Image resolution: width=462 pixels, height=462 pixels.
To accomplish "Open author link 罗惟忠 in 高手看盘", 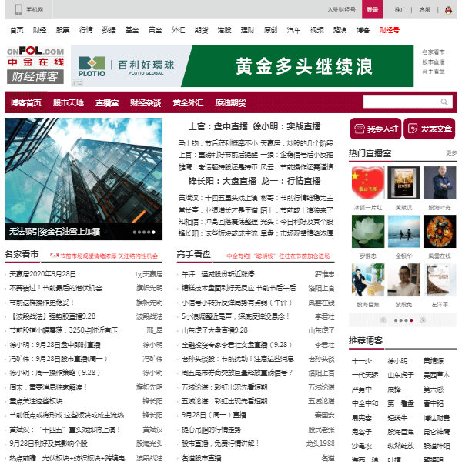I will pos(324,274).
